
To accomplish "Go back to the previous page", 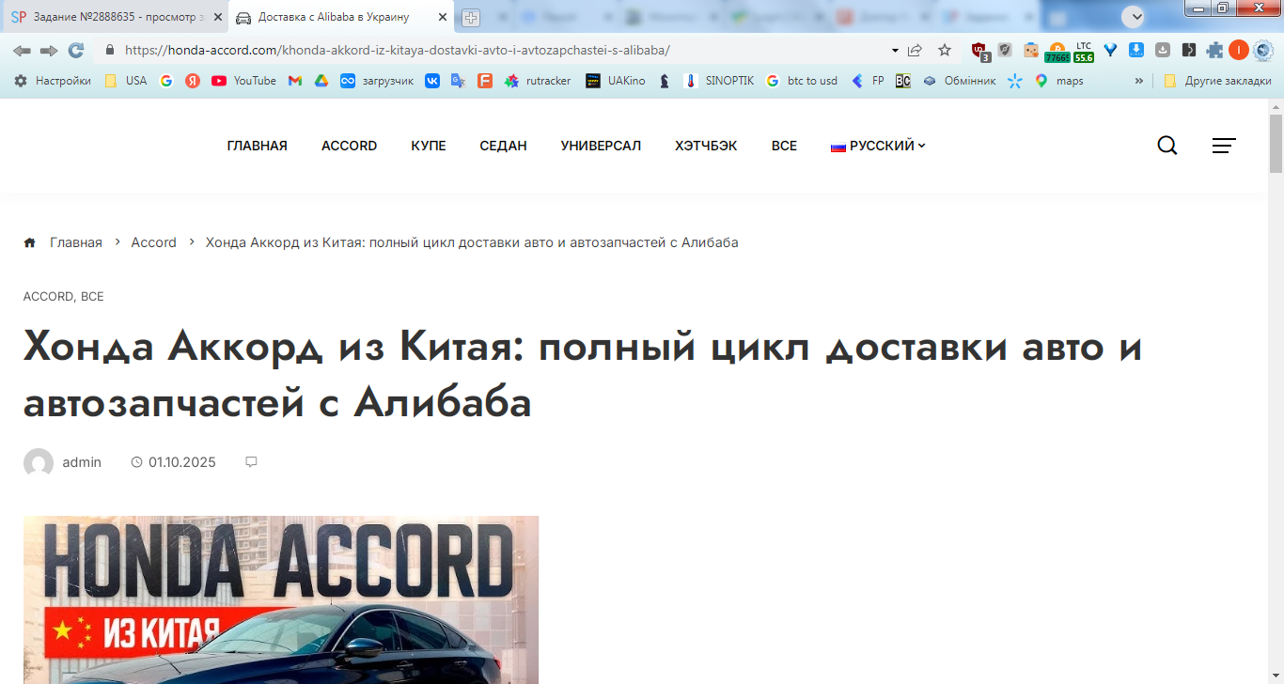I will click(x=22, y=51).
